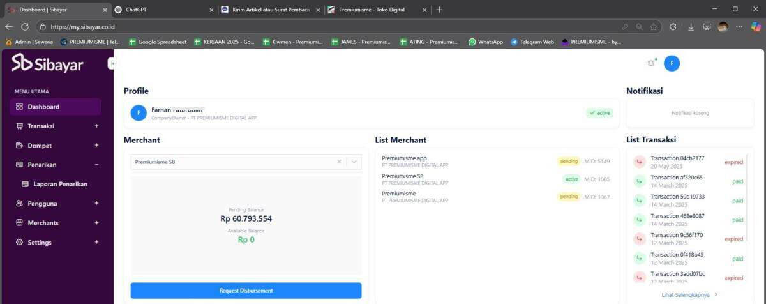Open the notification bell icon
Screen dimensions: 766x304
click(651, 63)
